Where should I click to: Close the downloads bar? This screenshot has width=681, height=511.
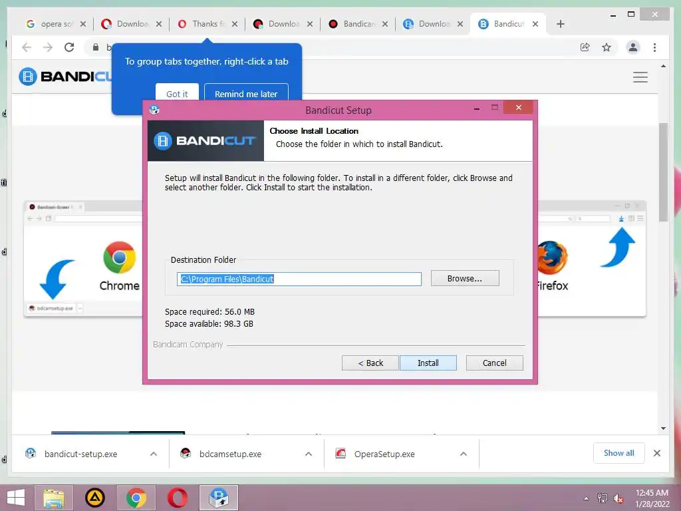point(657,453)
